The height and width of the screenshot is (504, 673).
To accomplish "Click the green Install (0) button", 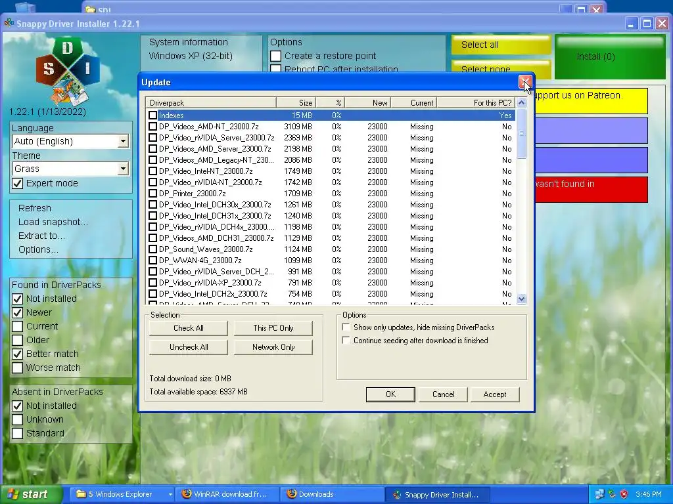I will (x=610, y=57).
